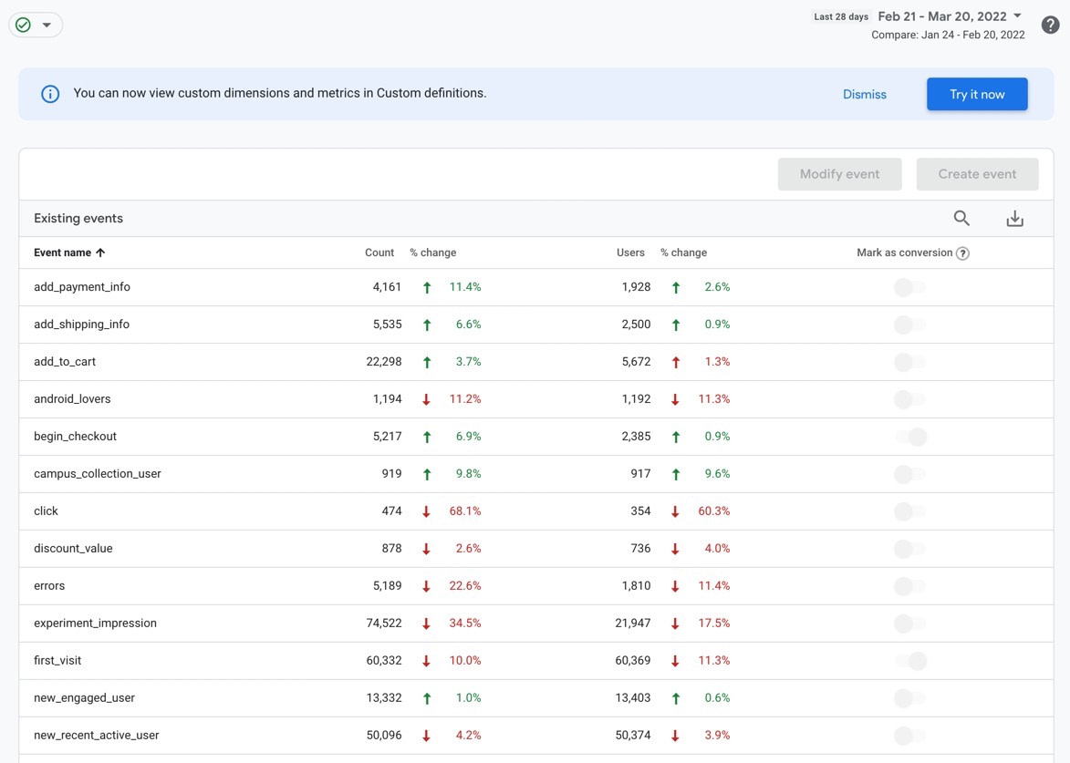Click the green checkmark status icon
This screenshot has width=1070, height=763.
[25, 25]
